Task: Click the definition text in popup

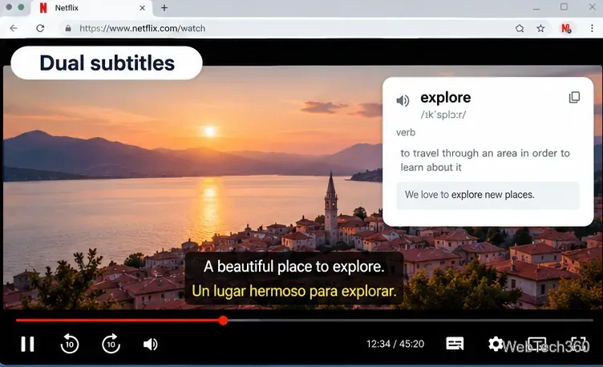Action: coord(485,160)
